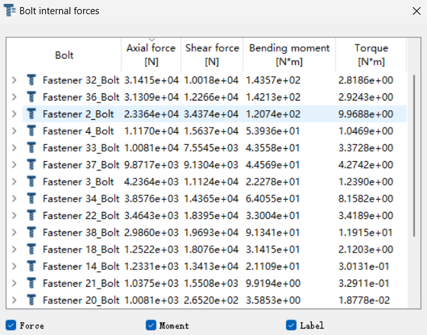The image size is (427, 335).
Task: Click the bolt icon for Fastener 21_Bolt
Action: click(32, 283)
